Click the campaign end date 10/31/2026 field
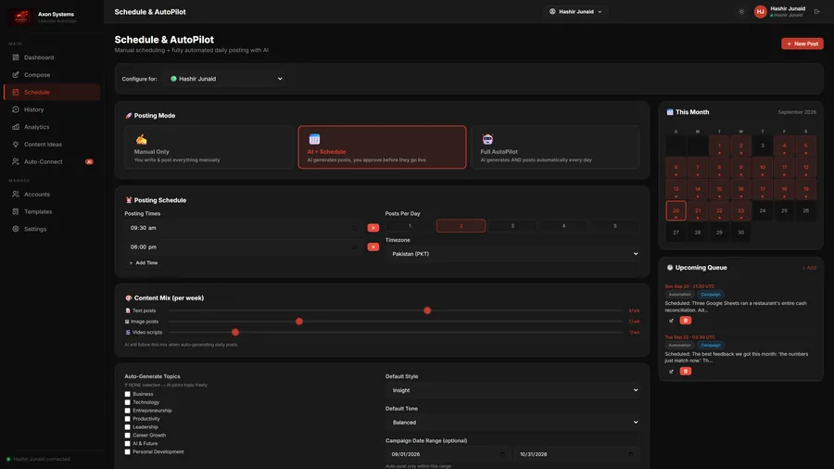Viewport: 834px width, 469px height. [576, 455]
